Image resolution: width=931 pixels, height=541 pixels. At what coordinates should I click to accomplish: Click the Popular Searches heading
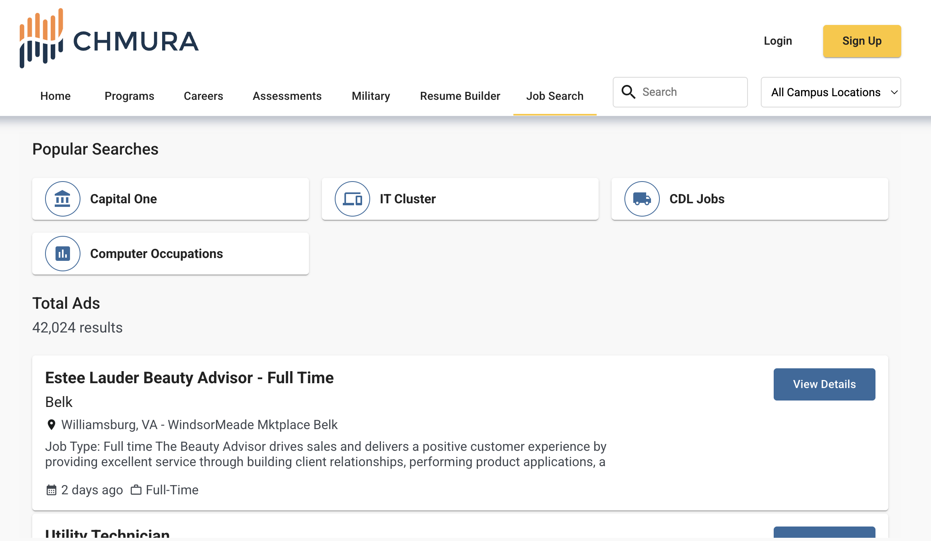coord(95,149)
